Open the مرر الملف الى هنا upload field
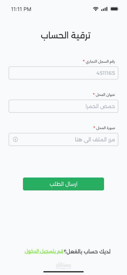Screen dimensions: 127x275 point(63,139)
